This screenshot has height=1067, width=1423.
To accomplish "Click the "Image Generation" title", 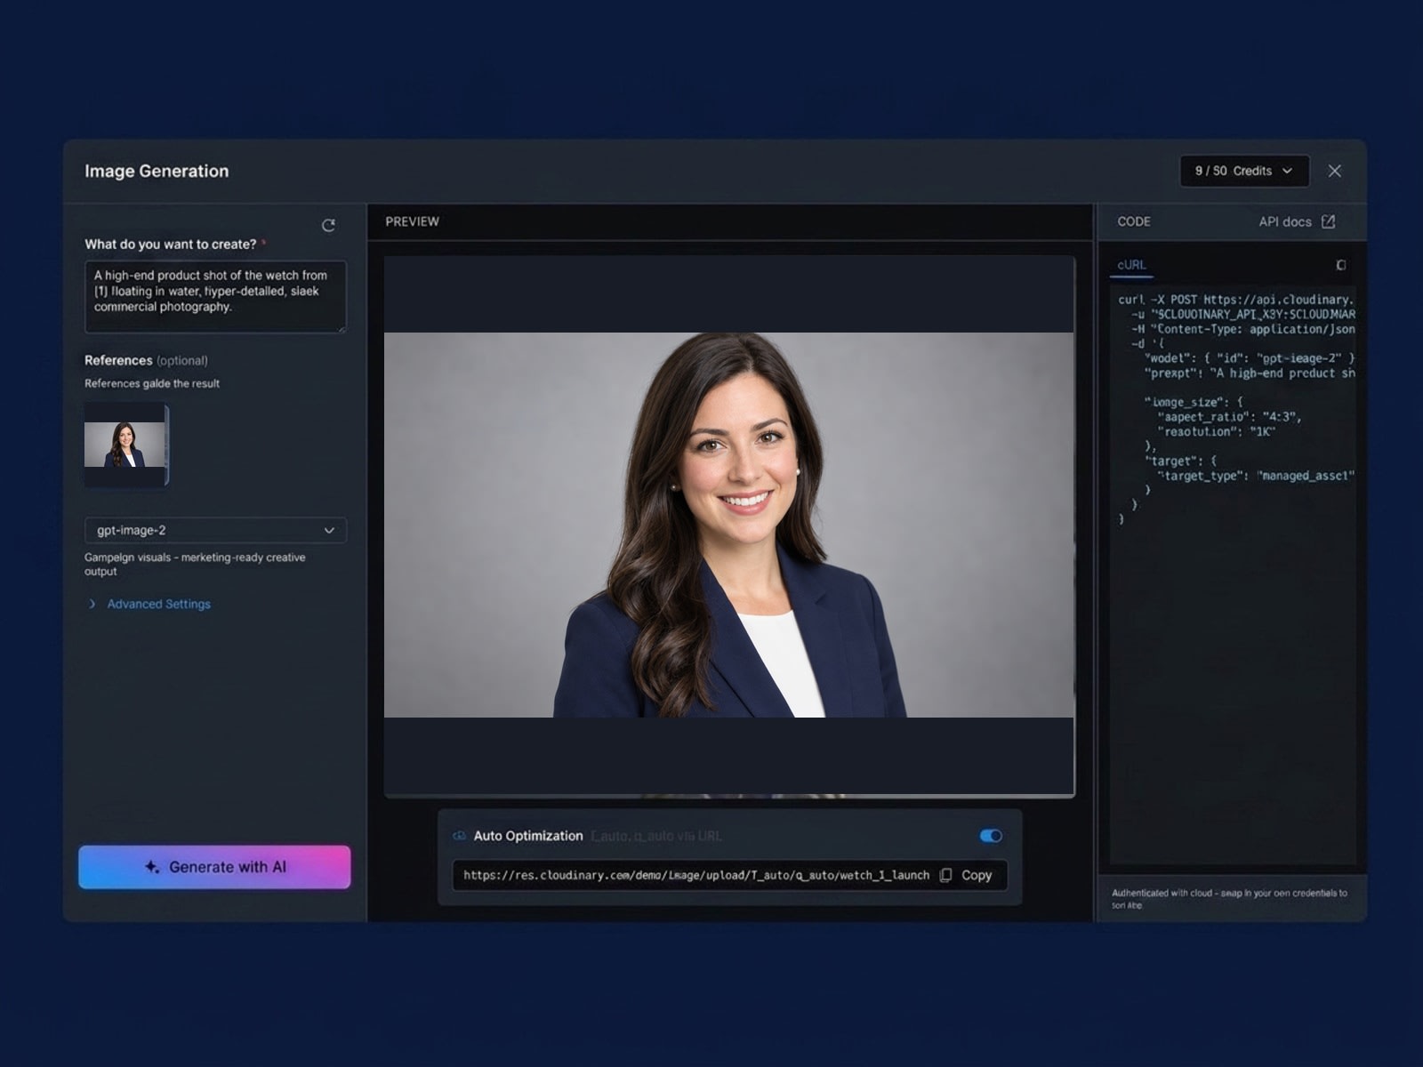I will (157, 171).
